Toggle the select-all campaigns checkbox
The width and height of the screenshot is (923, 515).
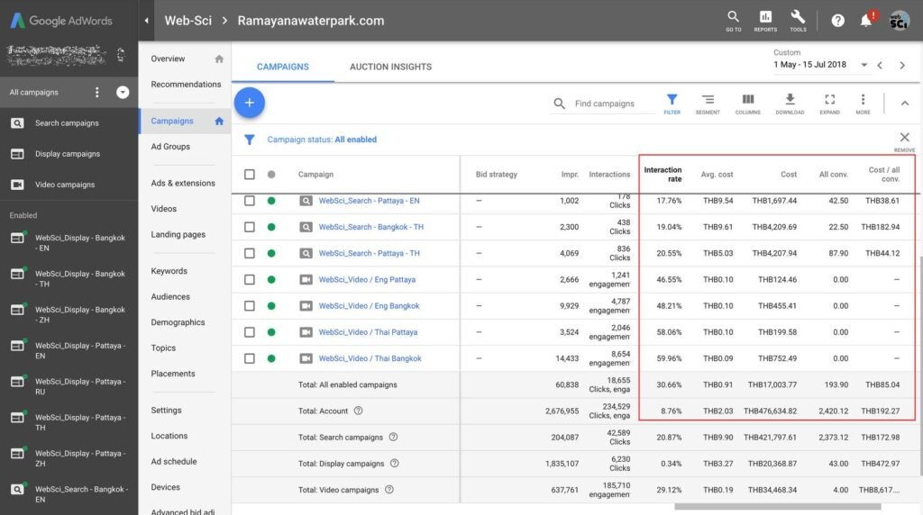coord(250,174)
